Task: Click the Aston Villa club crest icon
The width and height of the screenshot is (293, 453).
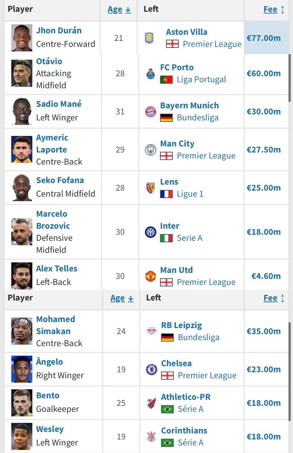Action: coord(150,38)
